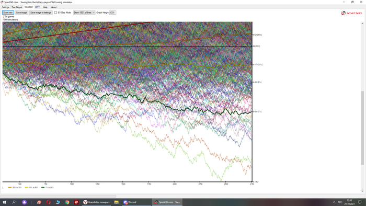Open the Google Chrome taskbar icon
Viewport: 366px width, 206px height.
tap(67, 202)
